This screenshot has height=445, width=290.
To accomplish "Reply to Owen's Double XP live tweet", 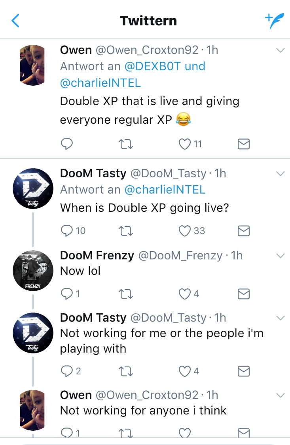I will click(x=67, y=144).
